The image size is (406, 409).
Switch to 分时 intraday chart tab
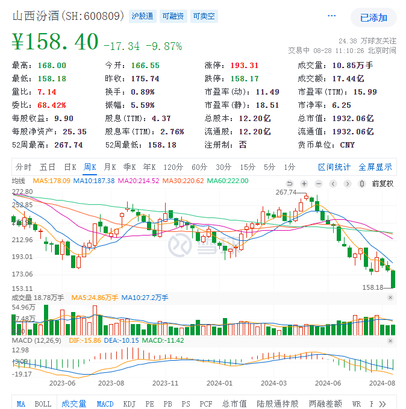pyautogui.click(x=23, y=167)
